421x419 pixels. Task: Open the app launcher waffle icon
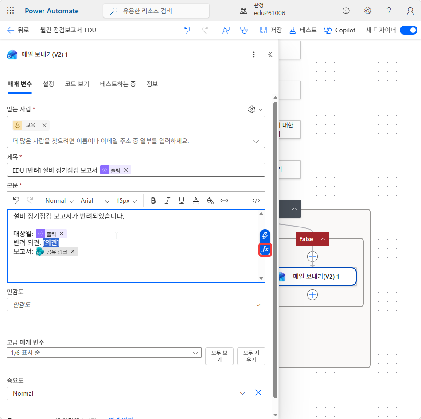click(11, 11)
